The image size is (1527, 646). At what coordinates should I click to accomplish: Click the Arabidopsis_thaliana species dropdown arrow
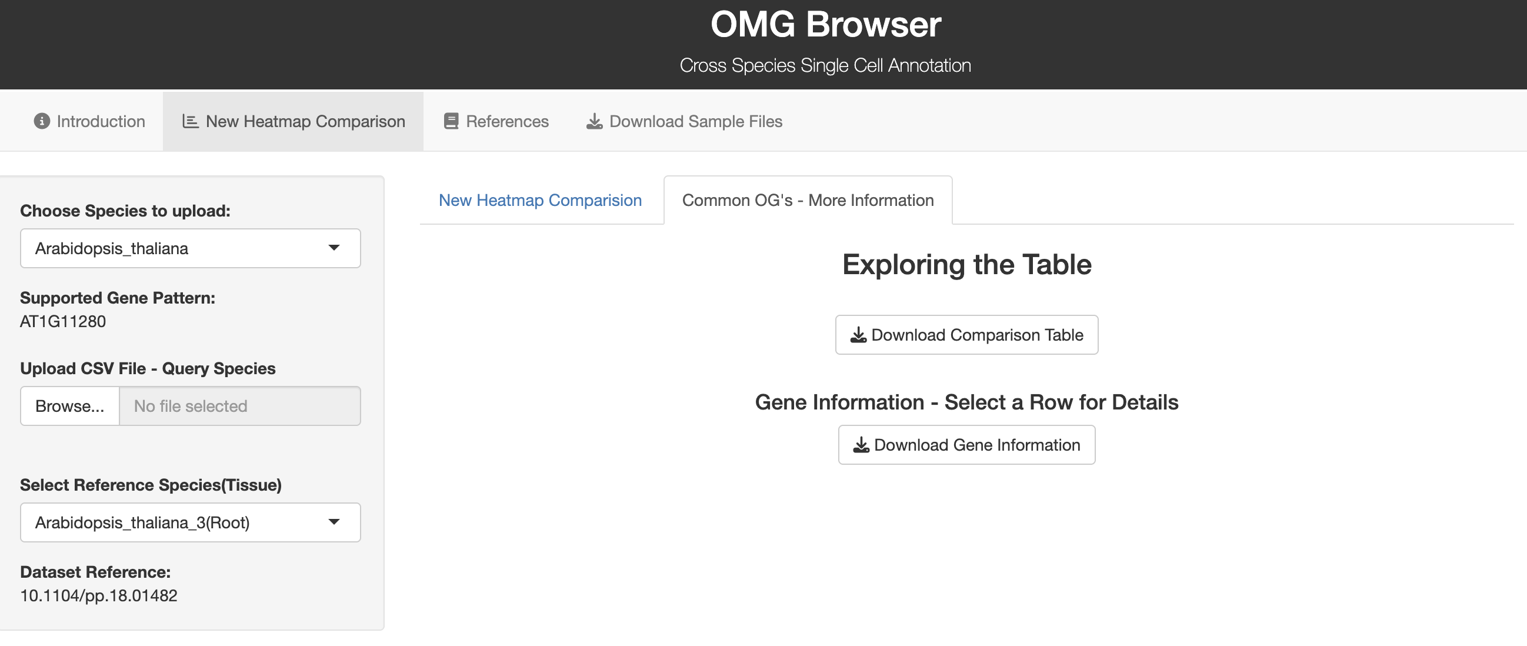click(335, 248)
